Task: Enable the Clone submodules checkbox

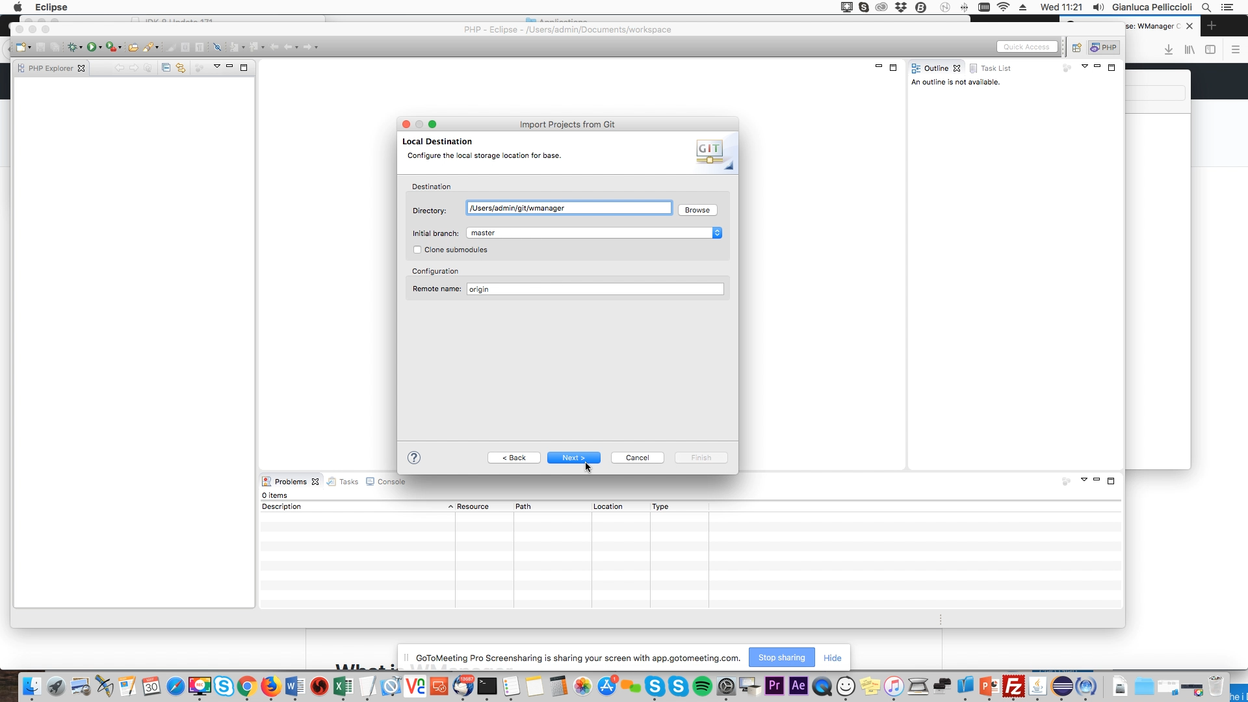Action: point(417,250)
